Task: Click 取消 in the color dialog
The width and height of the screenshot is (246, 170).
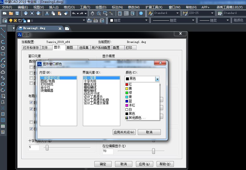Action: click(x=149, y=132)
